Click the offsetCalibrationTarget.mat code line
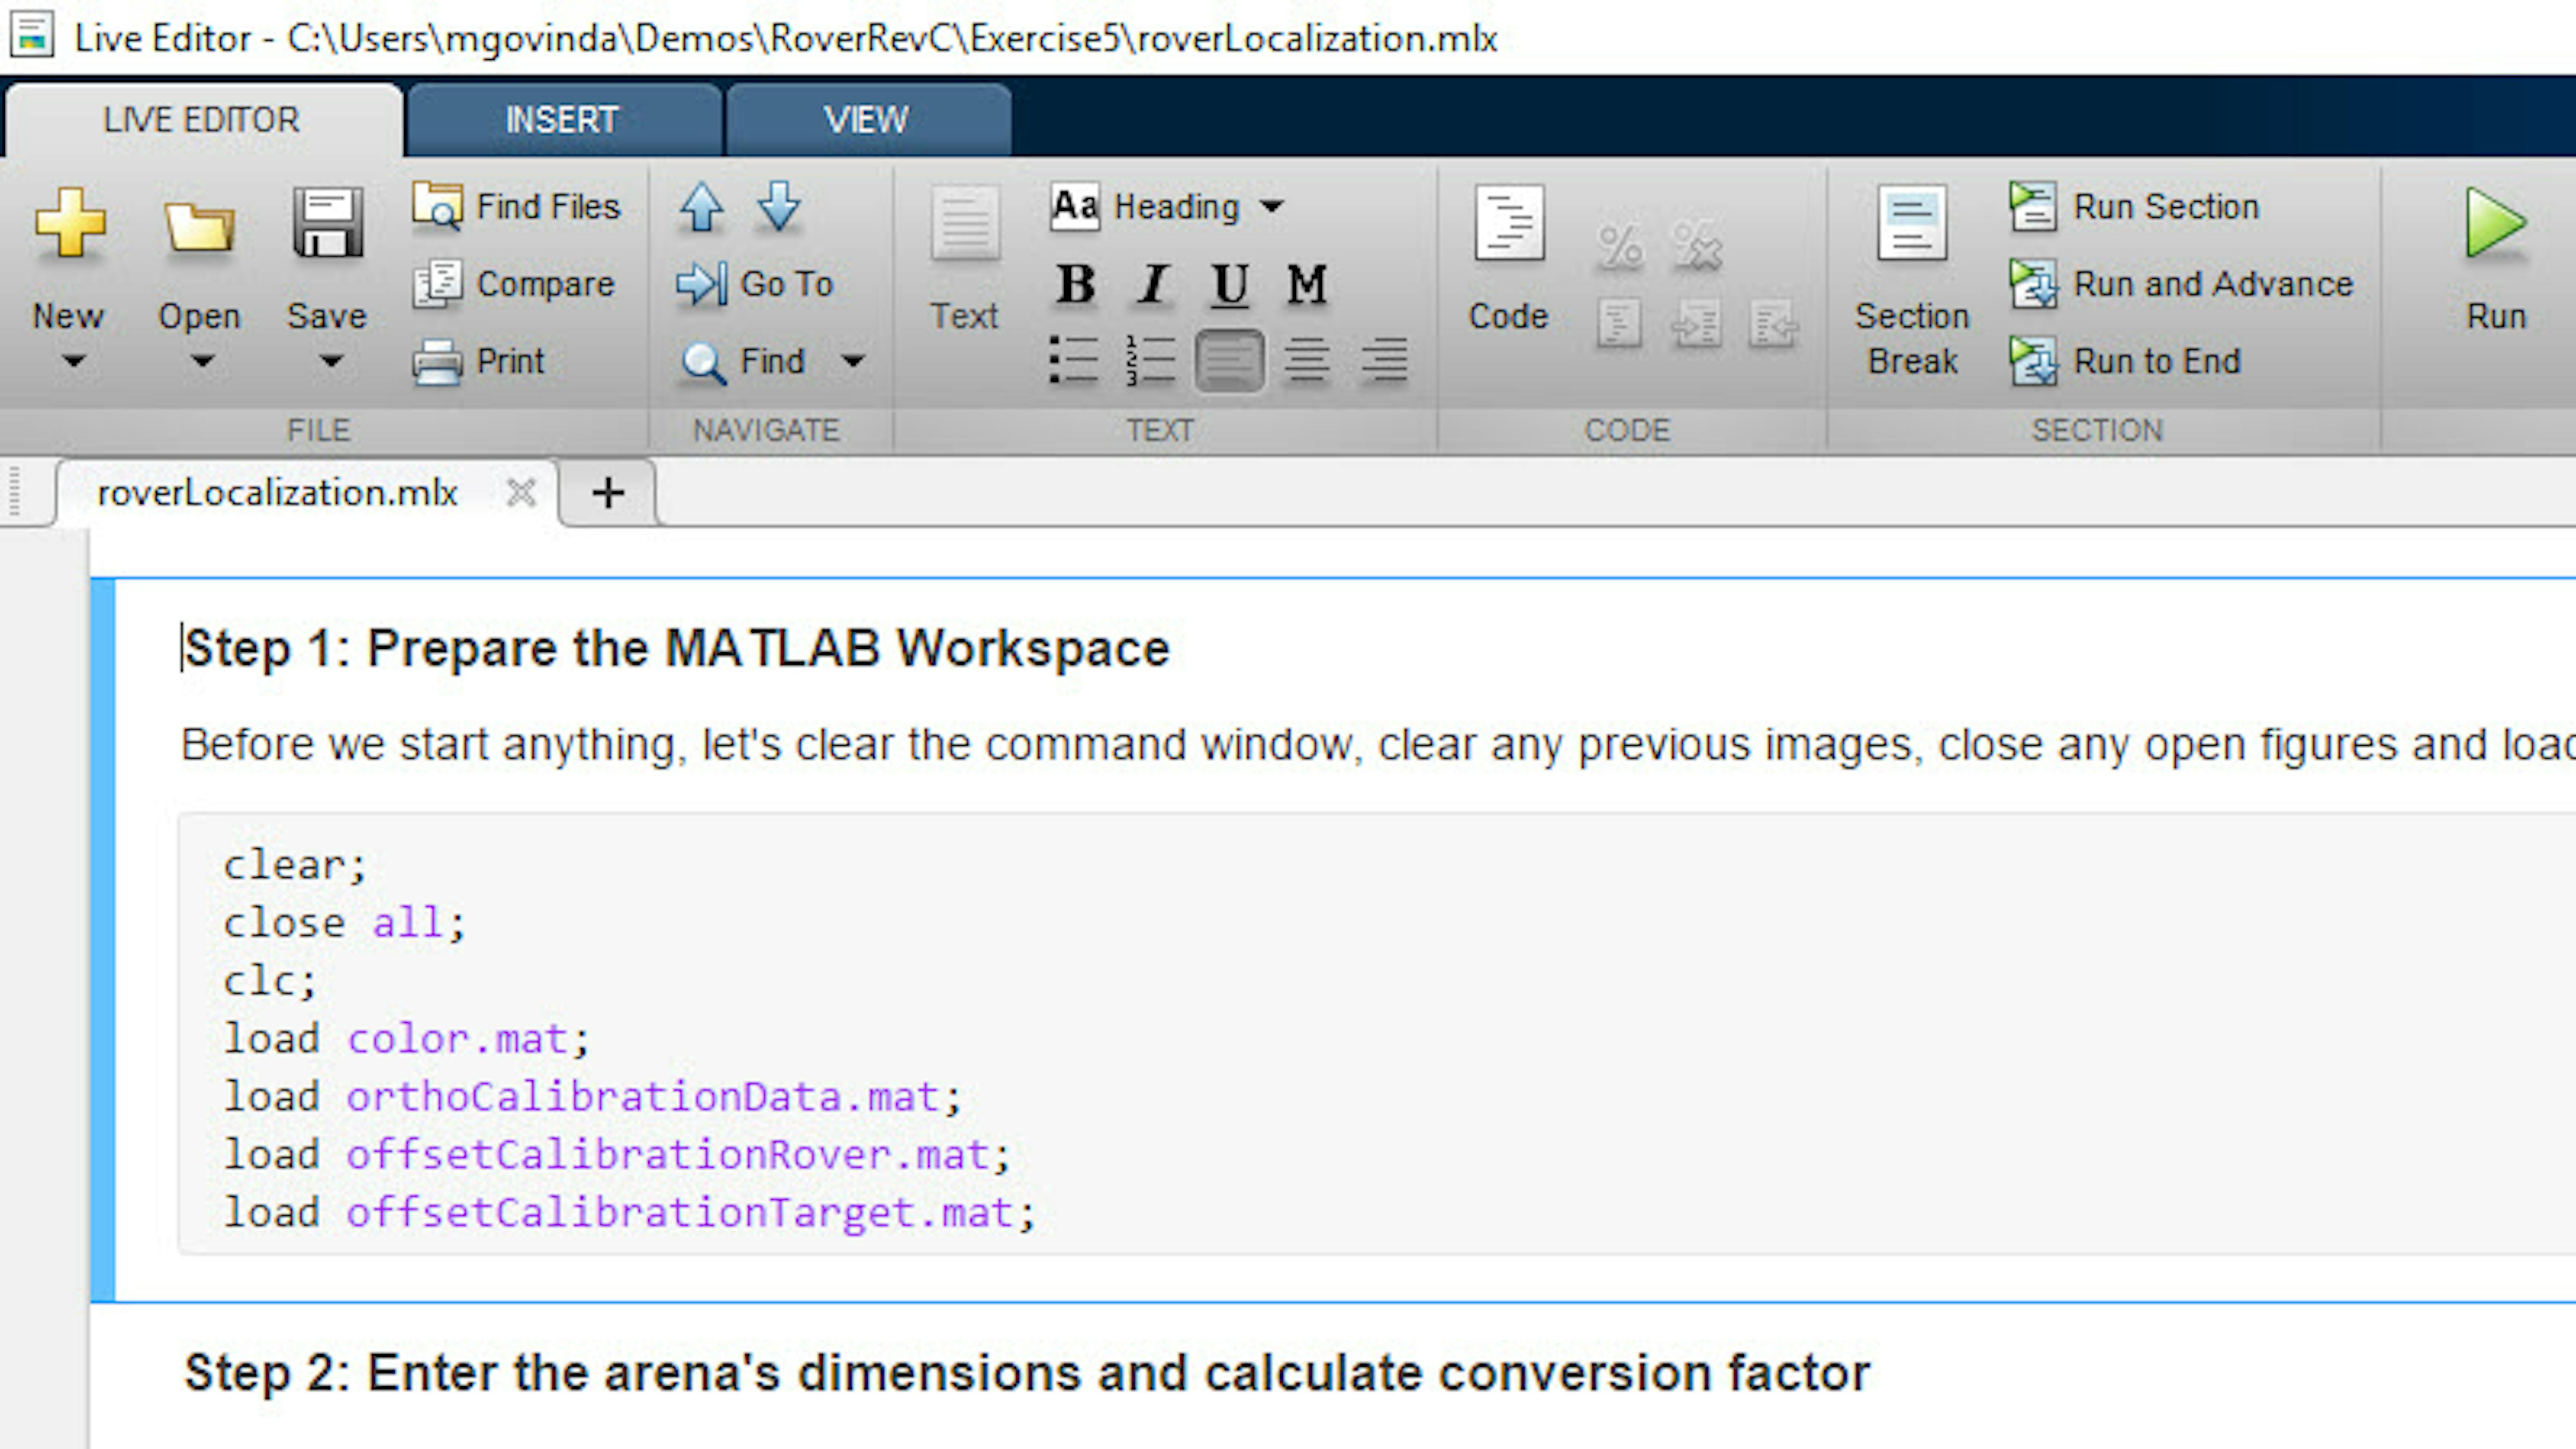This screenshot has width=2576, height=1449. 629,1213
